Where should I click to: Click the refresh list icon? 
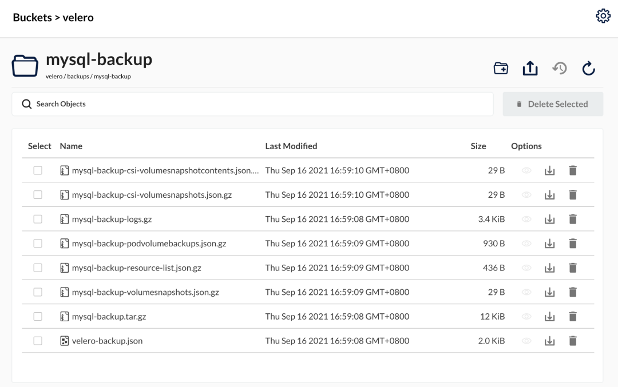click(588, 68)
